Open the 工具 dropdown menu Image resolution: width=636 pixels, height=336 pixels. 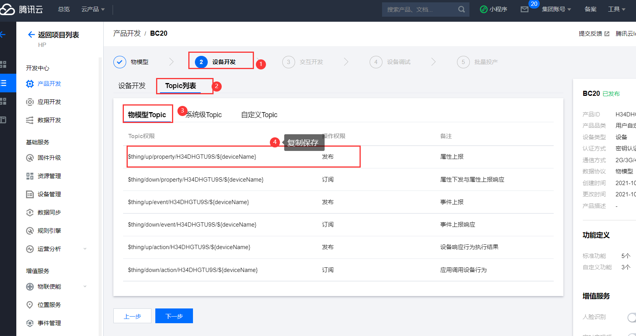tap(617, 9)
